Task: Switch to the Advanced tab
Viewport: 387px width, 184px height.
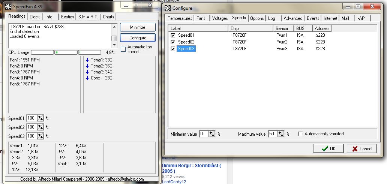Action: point(293,18)
